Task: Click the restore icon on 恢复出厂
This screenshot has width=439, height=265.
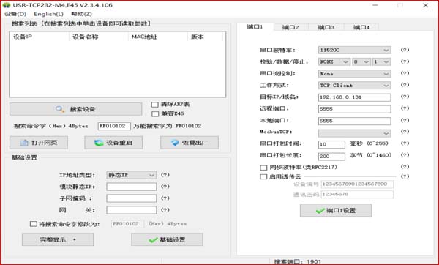Action: [x=176, y=143]
